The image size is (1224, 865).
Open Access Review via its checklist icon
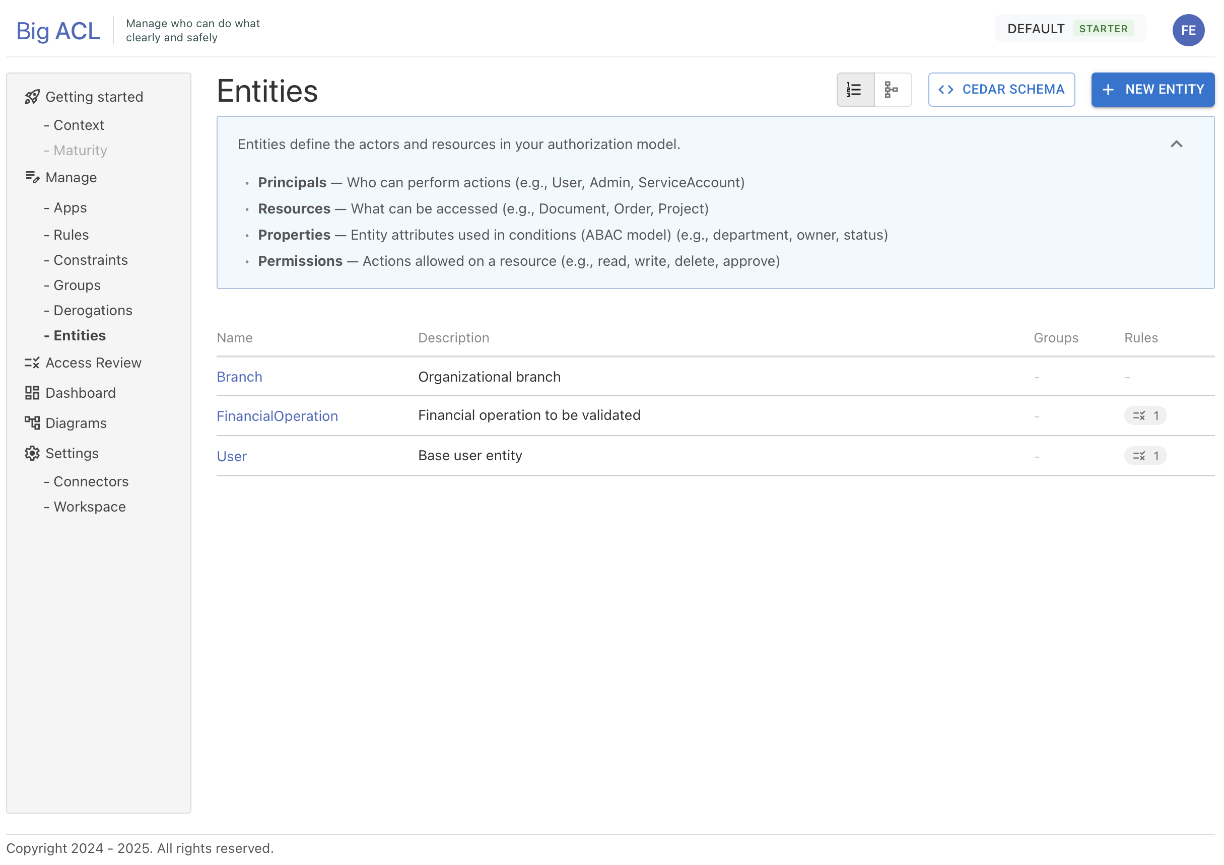pos(32,363)
